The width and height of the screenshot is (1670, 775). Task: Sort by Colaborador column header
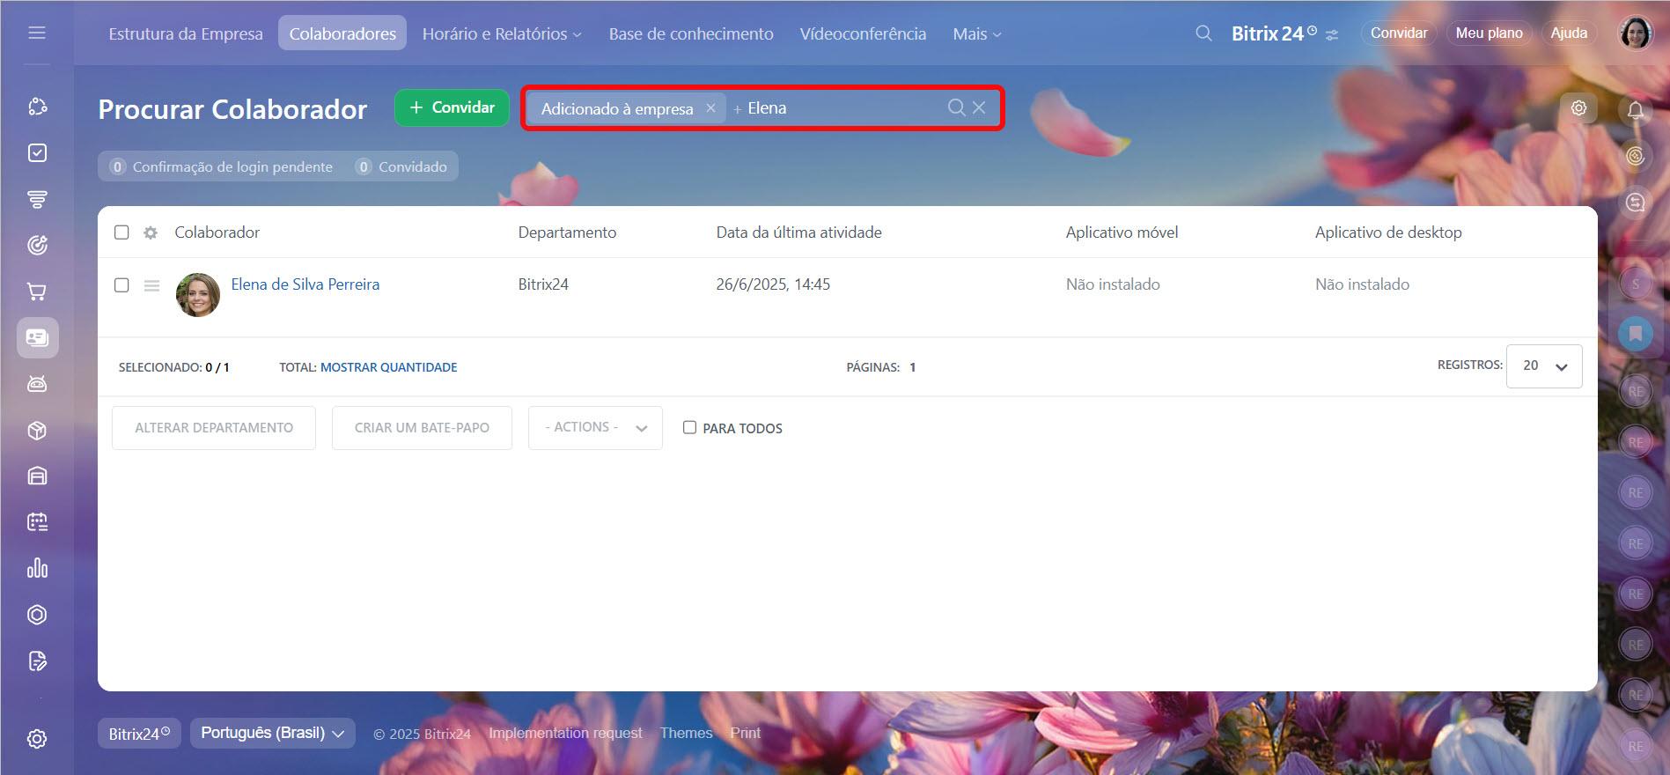[217, 232]
